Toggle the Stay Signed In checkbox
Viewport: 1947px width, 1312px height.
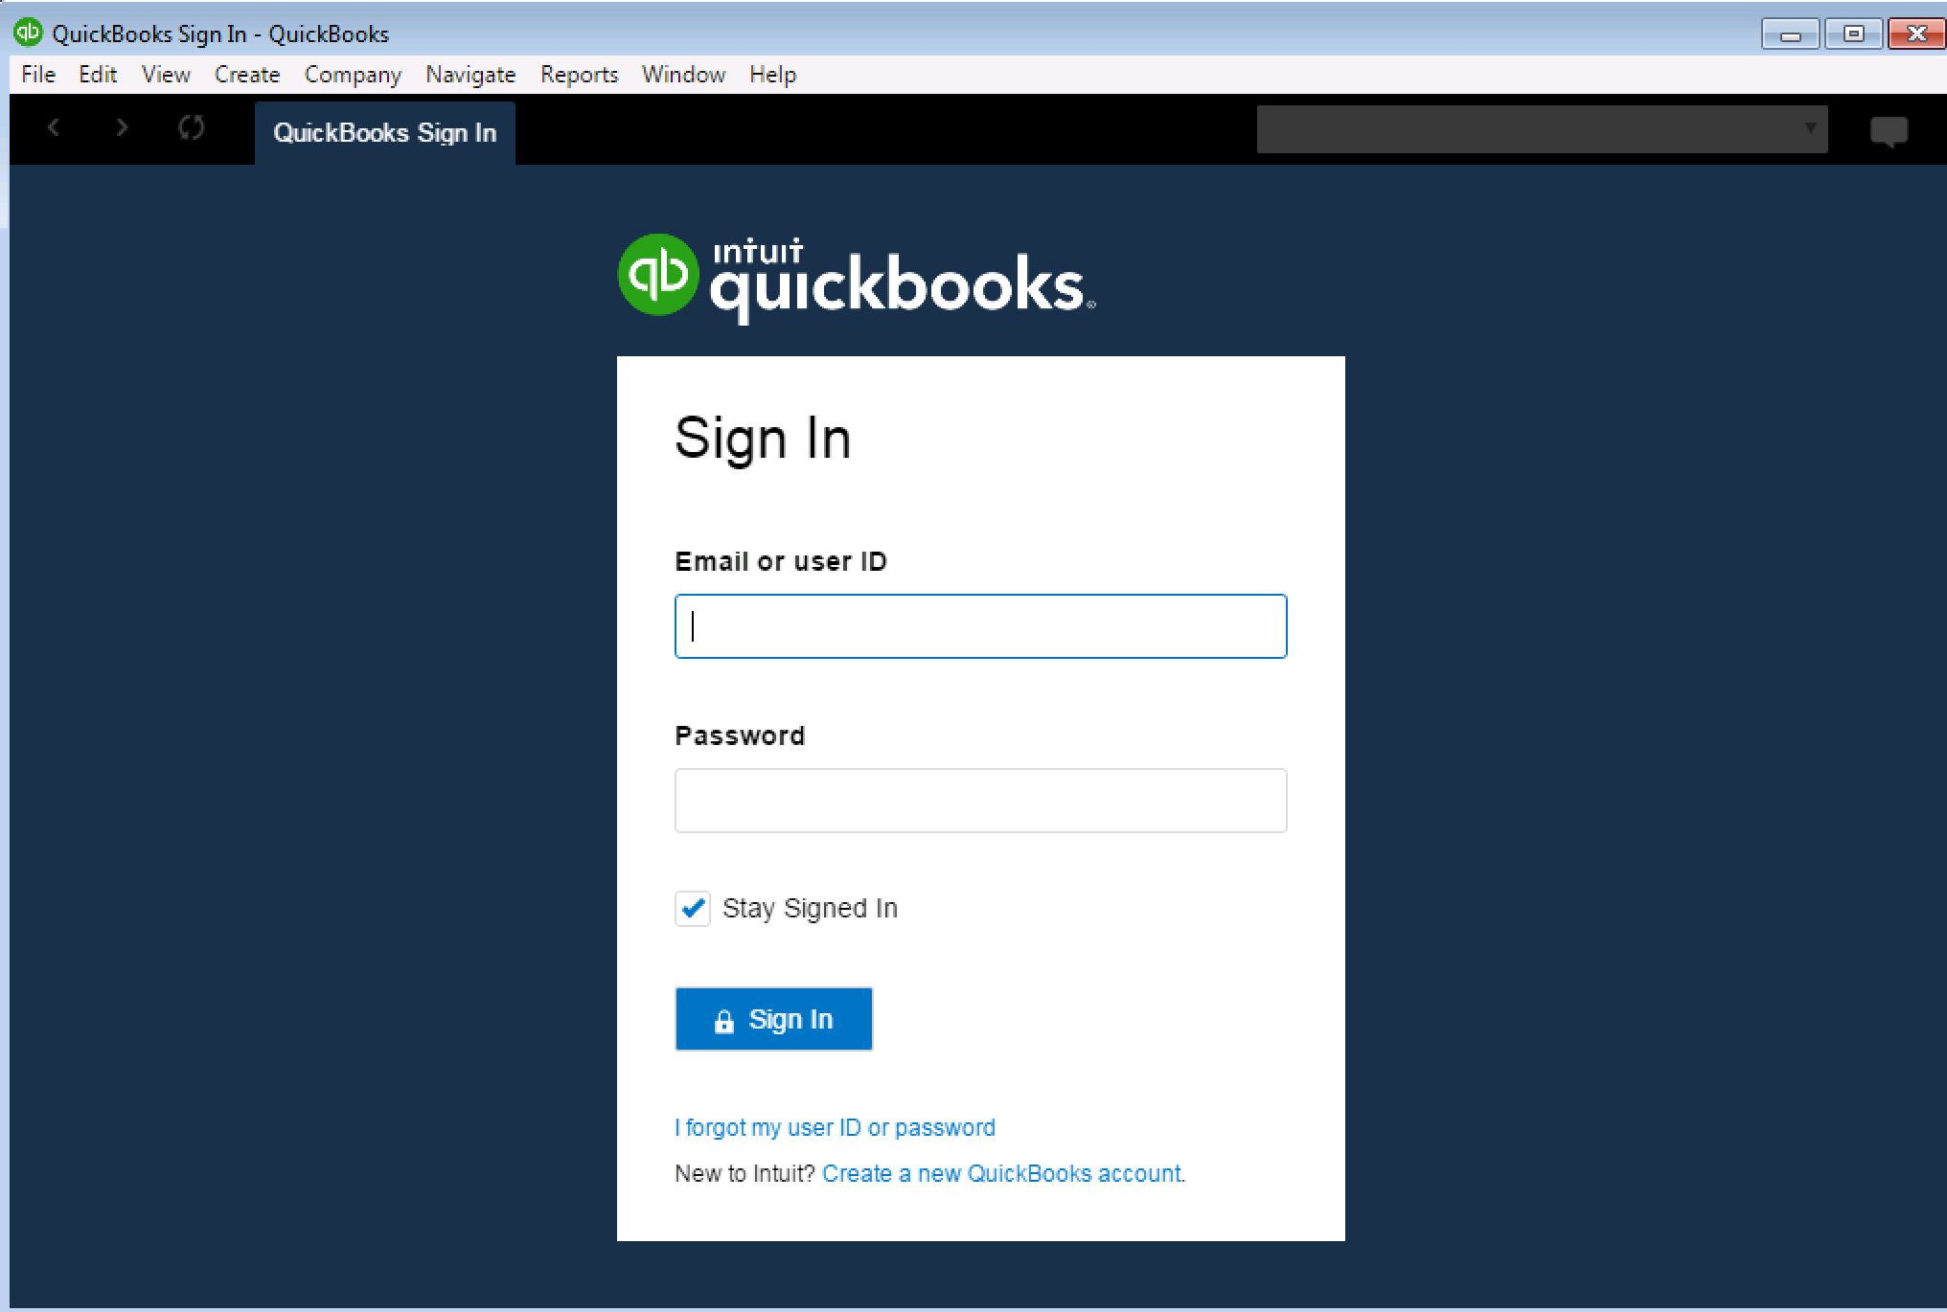coord(690,908)
